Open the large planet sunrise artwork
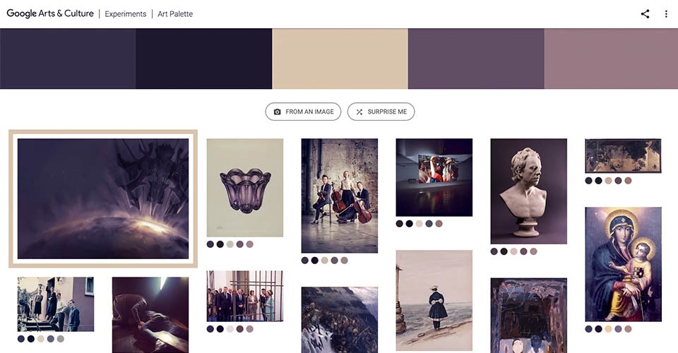The width and height of the screenshot is (678, 353). (103, 199)
